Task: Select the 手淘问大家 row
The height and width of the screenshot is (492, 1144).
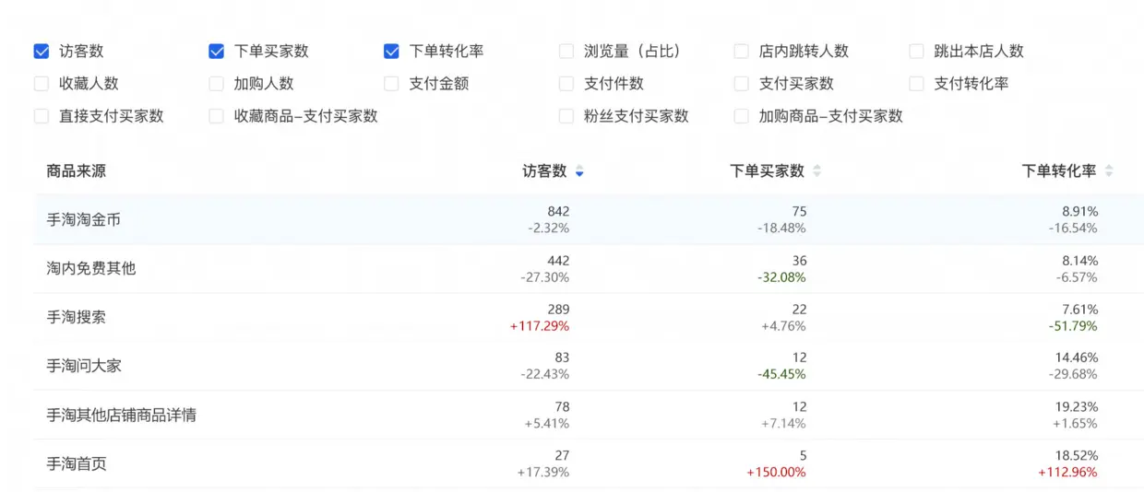Action: pyautogui.click(x=84, y=366)
